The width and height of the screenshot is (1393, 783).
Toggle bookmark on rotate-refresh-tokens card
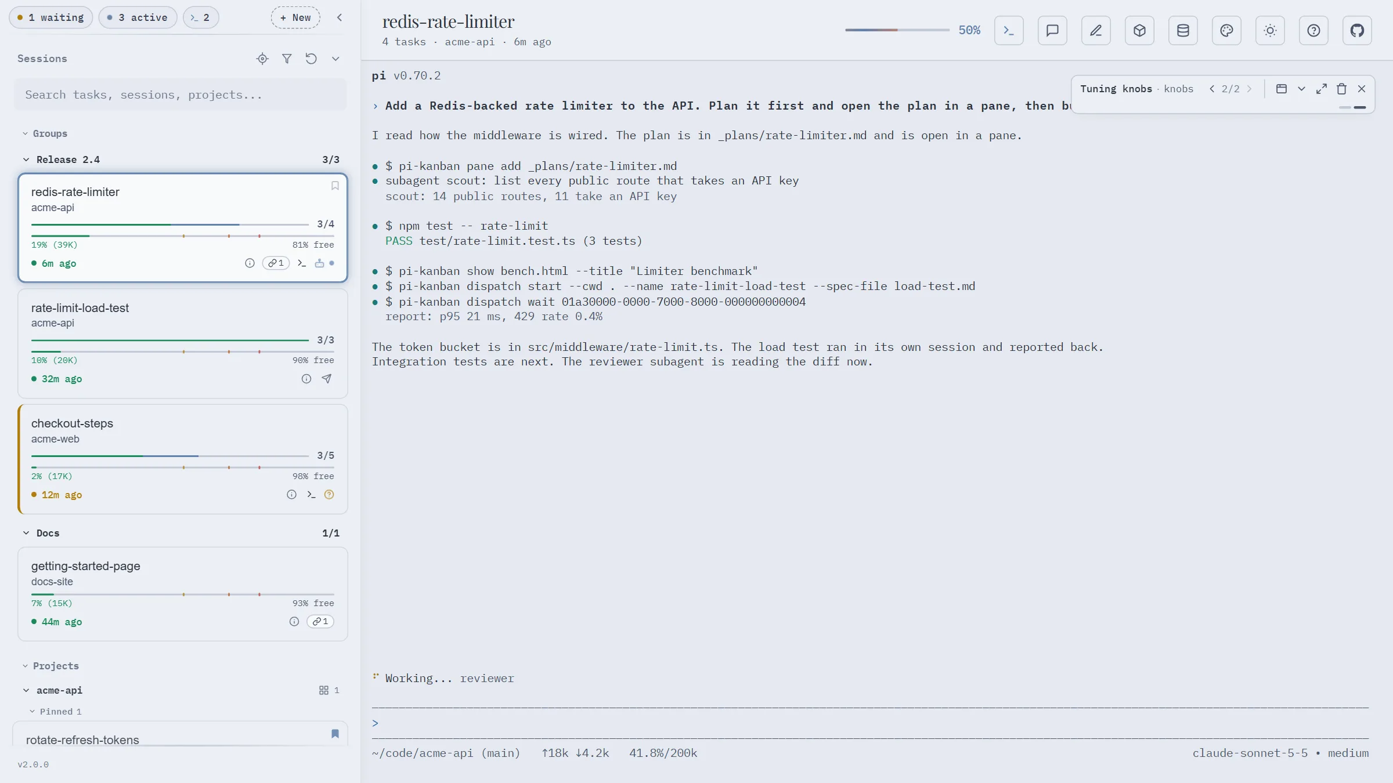pyautogui.click(x=335, y=734)
